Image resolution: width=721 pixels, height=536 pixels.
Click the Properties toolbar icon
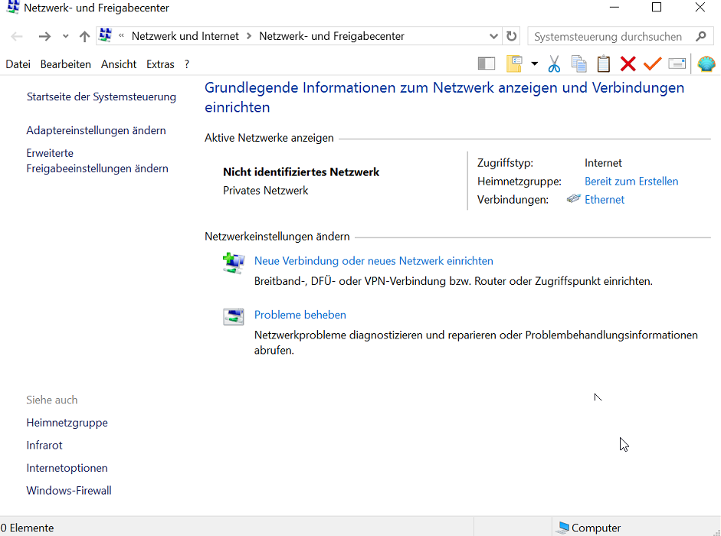677,64
